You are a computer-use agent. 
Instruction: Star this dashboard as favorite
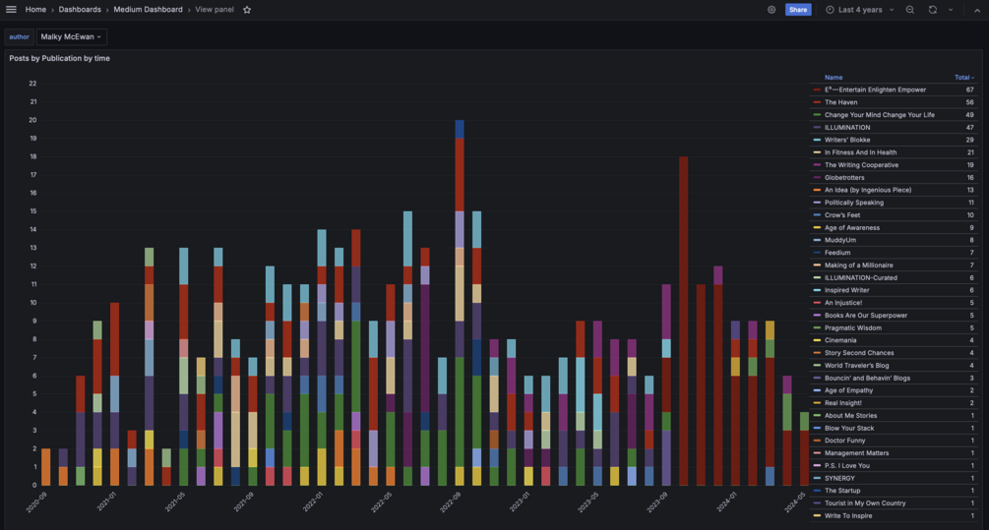coord(247,10)
